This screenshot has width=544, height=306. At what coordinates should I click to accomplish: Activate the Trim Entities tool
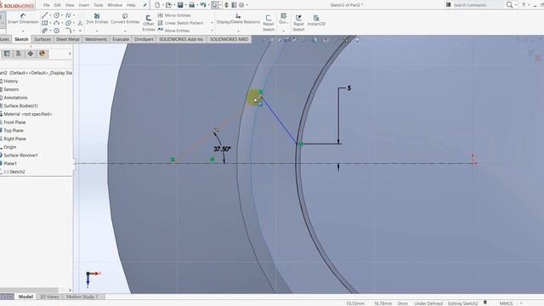pyautogui.click(x=97, y=19)
